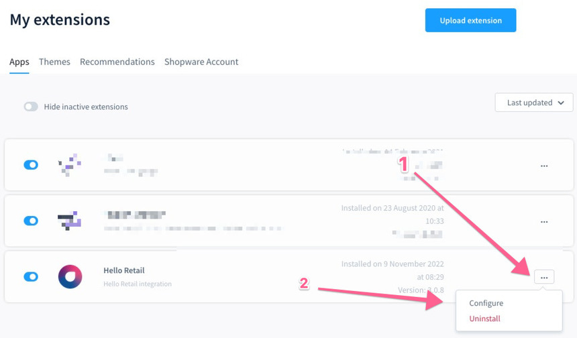577x338 pixels.
Task: Click the Hello Retail integration description text
Action: 138,284
